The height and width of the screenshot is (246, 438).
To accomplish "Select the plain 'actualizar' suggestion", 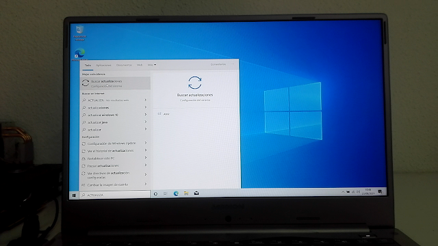I will click(x=114, y=129).
